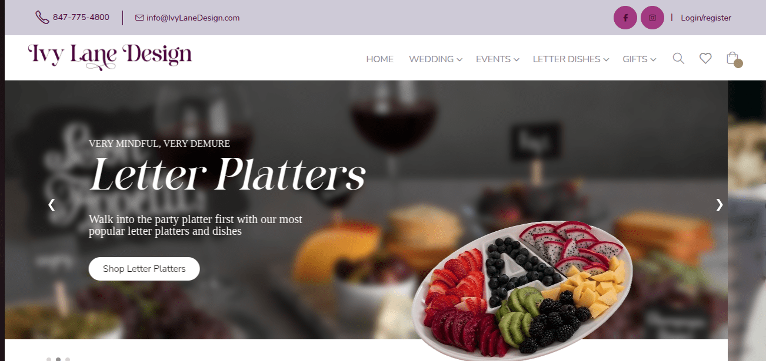The height and width of the screenshot is (361, 766).
Task: Select the third carousel dot
Action: (68, 359)
